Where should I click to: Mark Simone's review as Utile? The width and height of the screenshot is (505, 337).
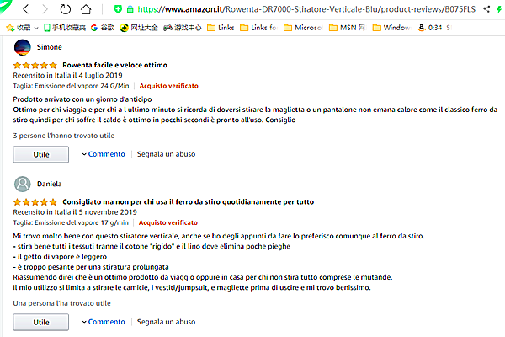(x=41, y=154)
